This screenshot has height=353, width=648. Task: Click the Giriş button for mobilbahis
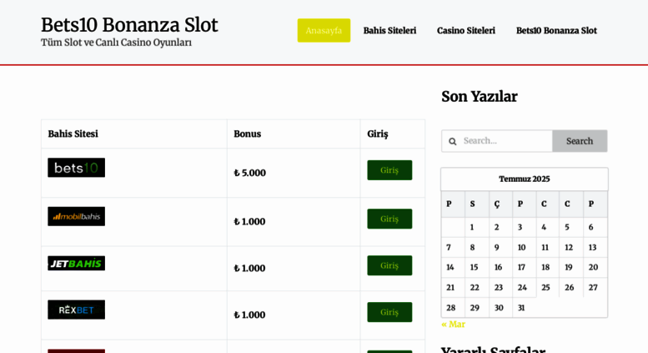pyautogui.click(x=389, y=219)
